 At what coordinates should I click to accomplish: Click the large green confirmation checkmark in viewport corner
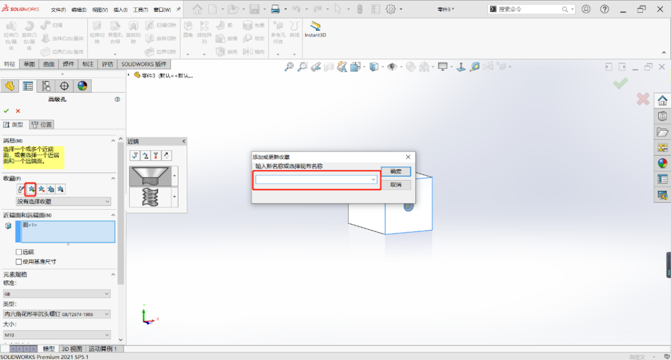coord(620,83)
